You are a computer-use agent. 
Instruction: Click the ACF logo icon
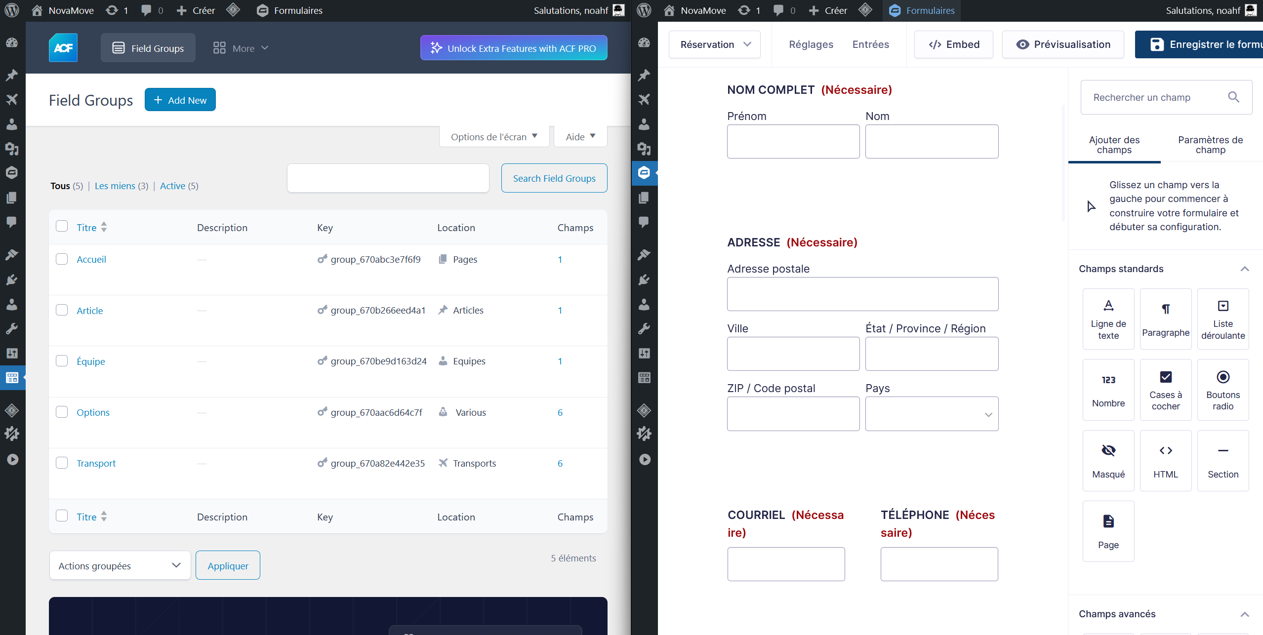(63, 48)
